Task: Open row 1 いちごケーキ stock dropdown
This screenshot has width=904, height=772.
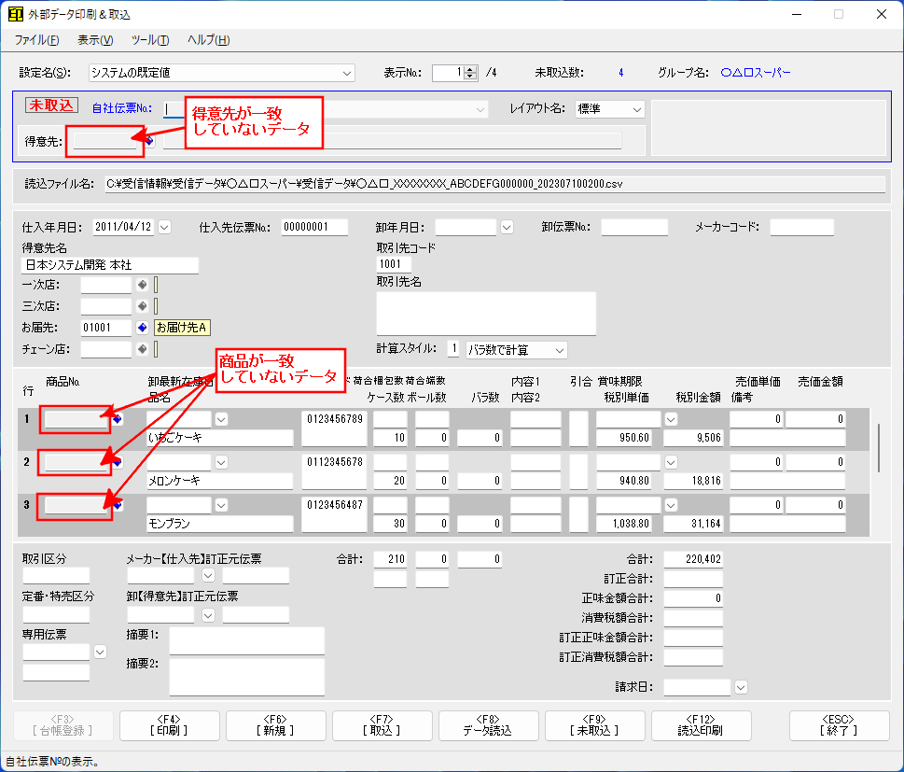Action: 221,419
